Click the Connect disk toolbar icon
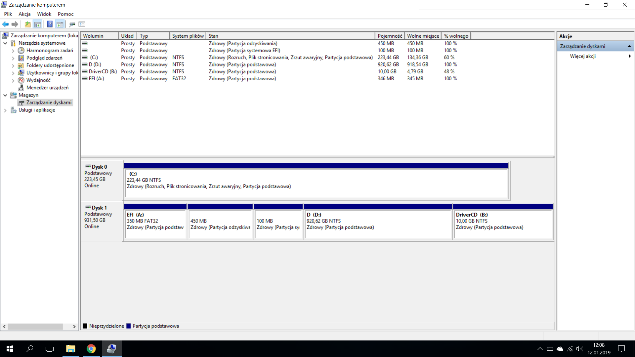635x357 pixels. 72,24
